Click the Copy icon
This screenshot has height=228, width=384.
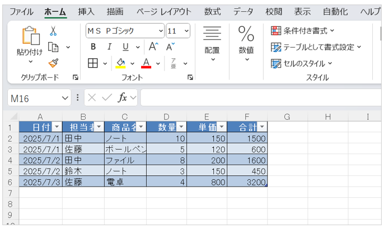click(x=53, y=47)
